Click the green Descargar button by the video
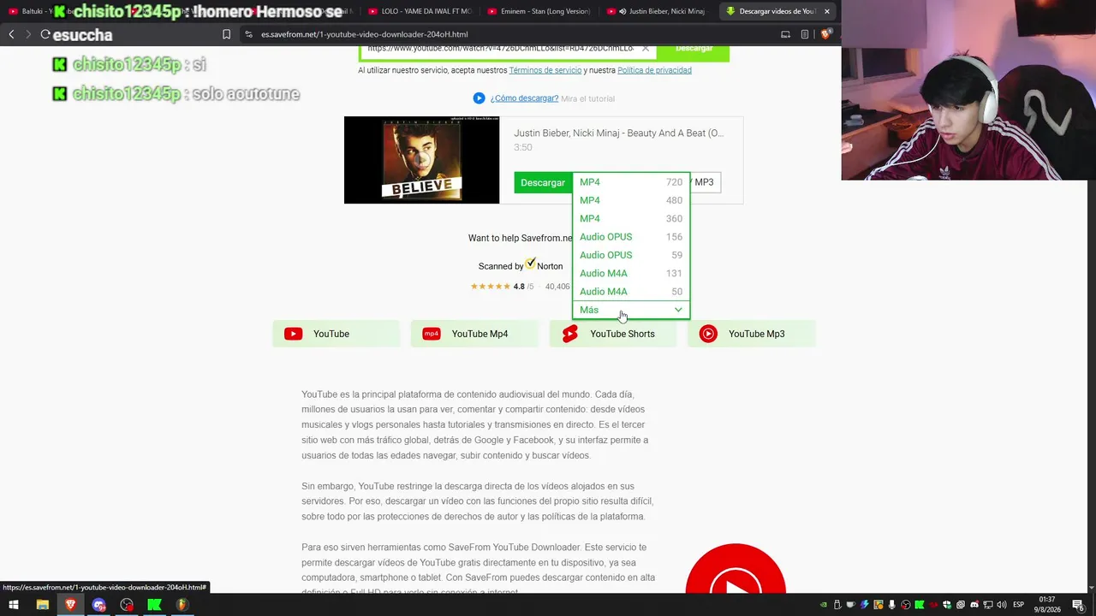 tap(543, 182)
